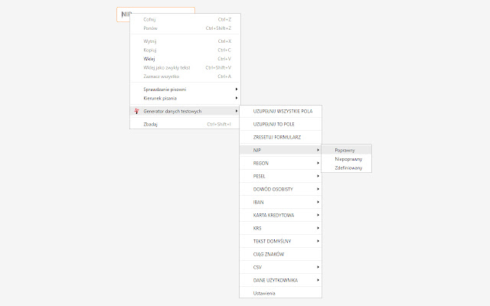Image resolution: width=490 pixels, height=306 pixels.
Task: Expand the DOWÓD OSOBISTY submenu arrow
Action: tap(318, 189)
